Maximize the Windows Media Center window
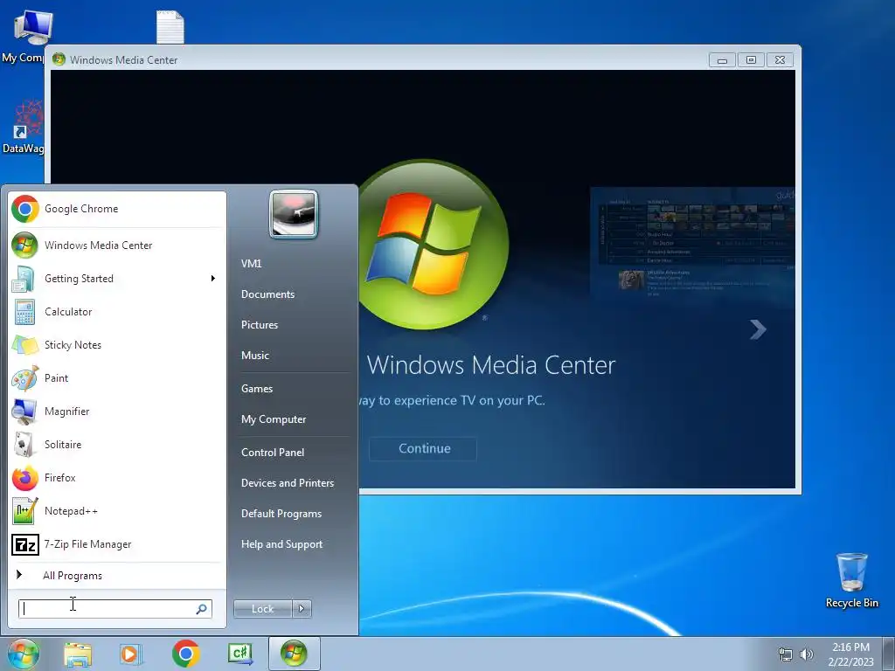The width and height of the screenshot is (895, 671). (x=751, y=60)
